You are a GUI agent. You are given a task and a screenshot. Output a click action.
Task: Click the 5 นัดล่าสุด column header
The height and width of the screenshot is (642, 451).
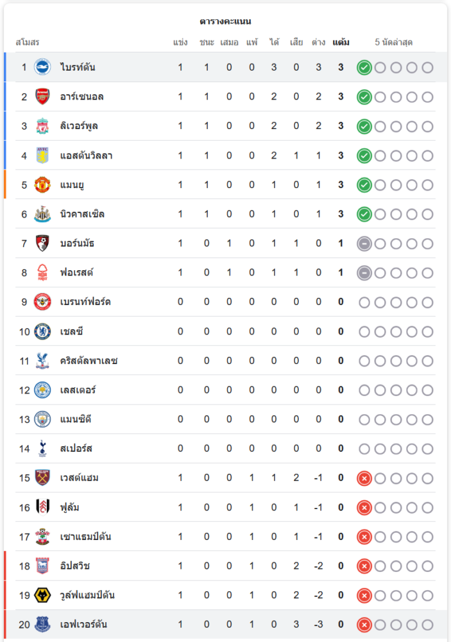[394, 42]
